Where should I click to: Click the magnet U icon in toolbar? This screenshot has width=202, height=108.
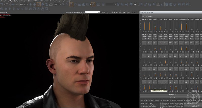[175, 4]
